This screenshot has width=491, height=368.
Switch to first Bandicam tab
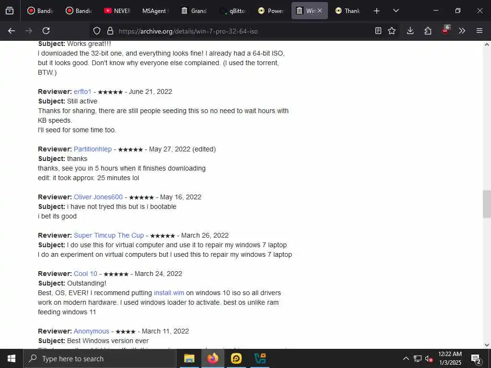coord(40,11)
